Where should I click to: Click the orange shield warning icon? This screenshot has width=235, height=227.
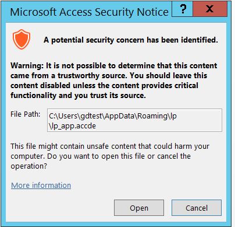coord(22,39)
